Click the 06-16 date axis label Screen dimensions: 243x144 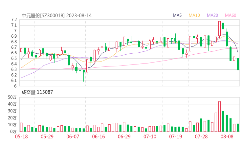pyautogui.click(x=99, y=136)
